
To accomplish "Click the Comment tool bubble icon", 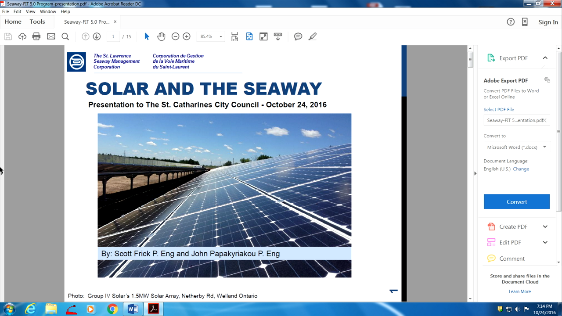I will tap(491, 259).
